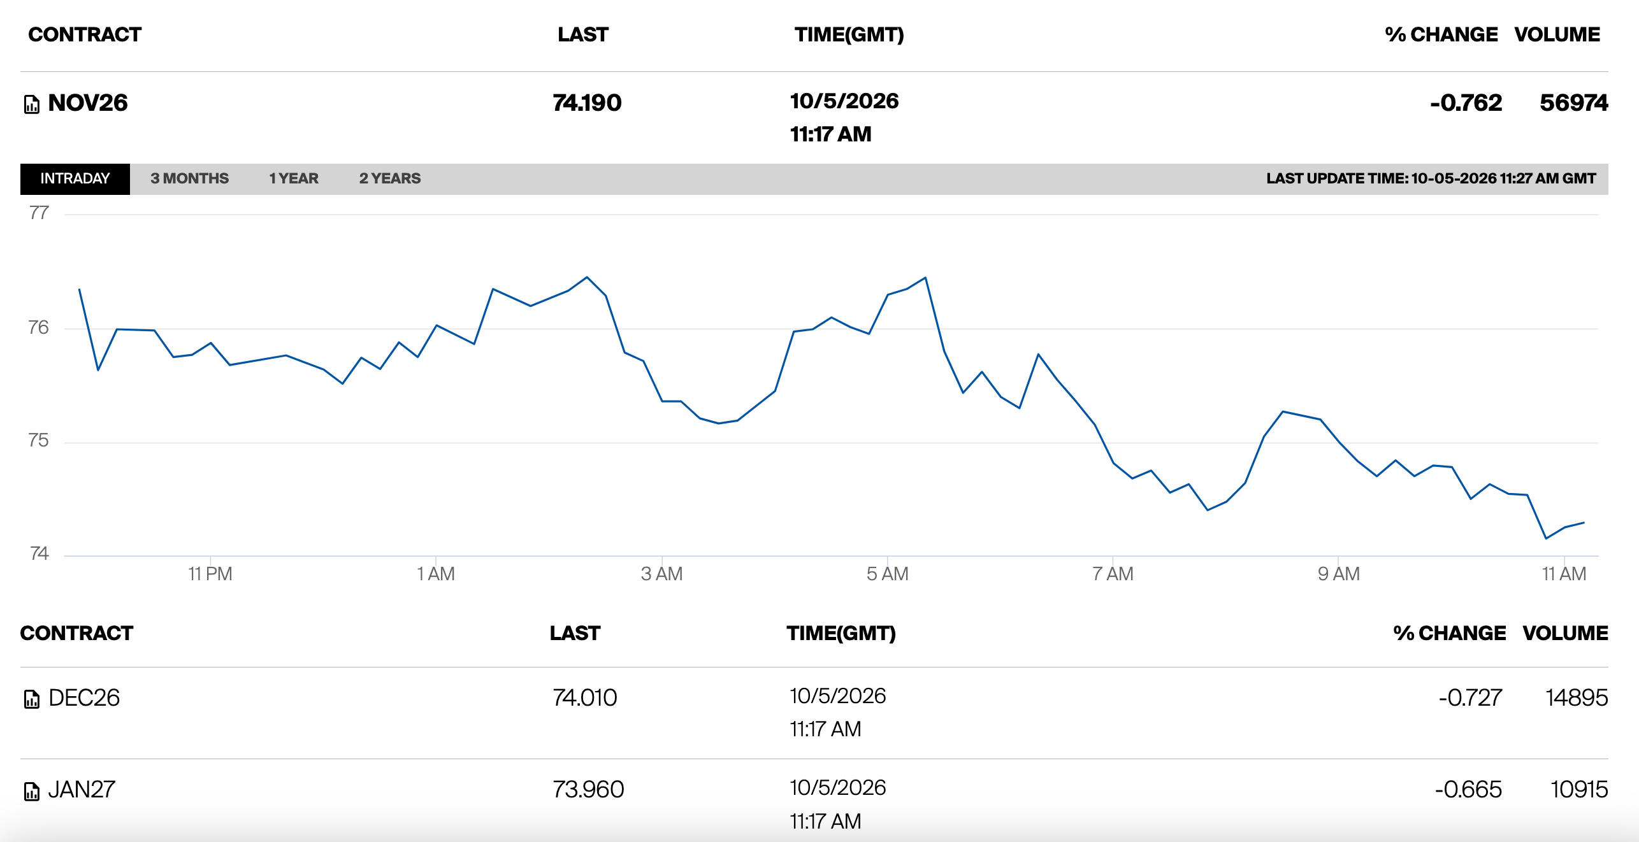Click the lower TIME(GMT) column header
1639x842 pixels.
pyautogui.click(x=841, y=633)
